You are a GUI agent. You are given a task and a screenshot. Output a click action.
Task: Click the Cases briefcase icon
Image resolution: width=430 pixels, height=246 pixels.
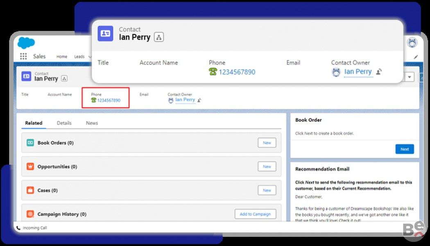30,190
